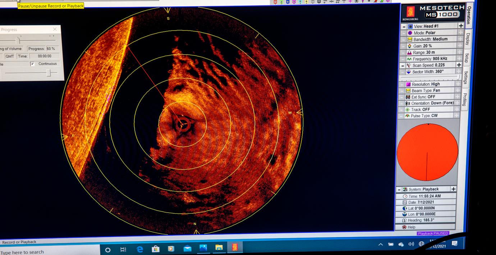The image size is (496, 255).
Task: Click the Progress dialog upper slider
Action: point(27,40)
